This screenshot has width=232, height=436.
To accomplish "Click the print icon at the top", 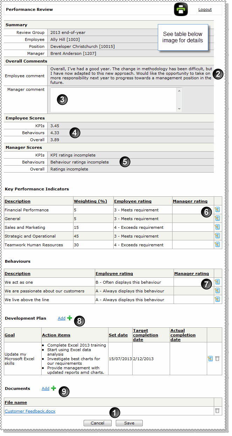I will 181,9.
